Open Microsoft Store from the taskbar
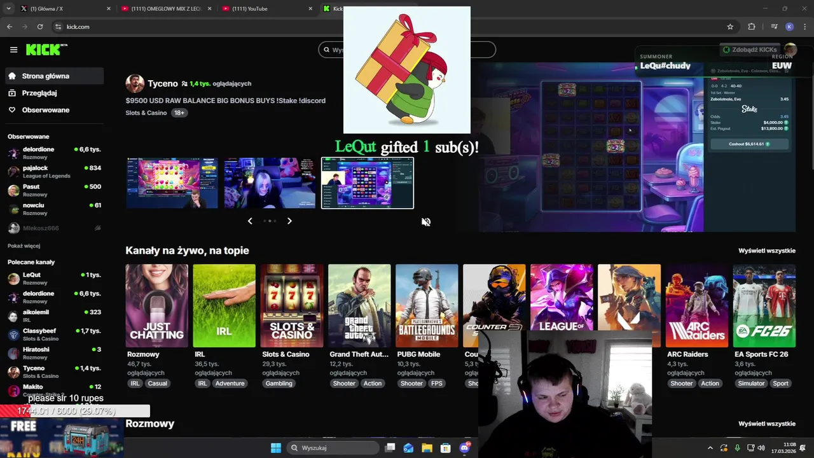This screenshot has width=814, height=458. (x=446, y=448)
